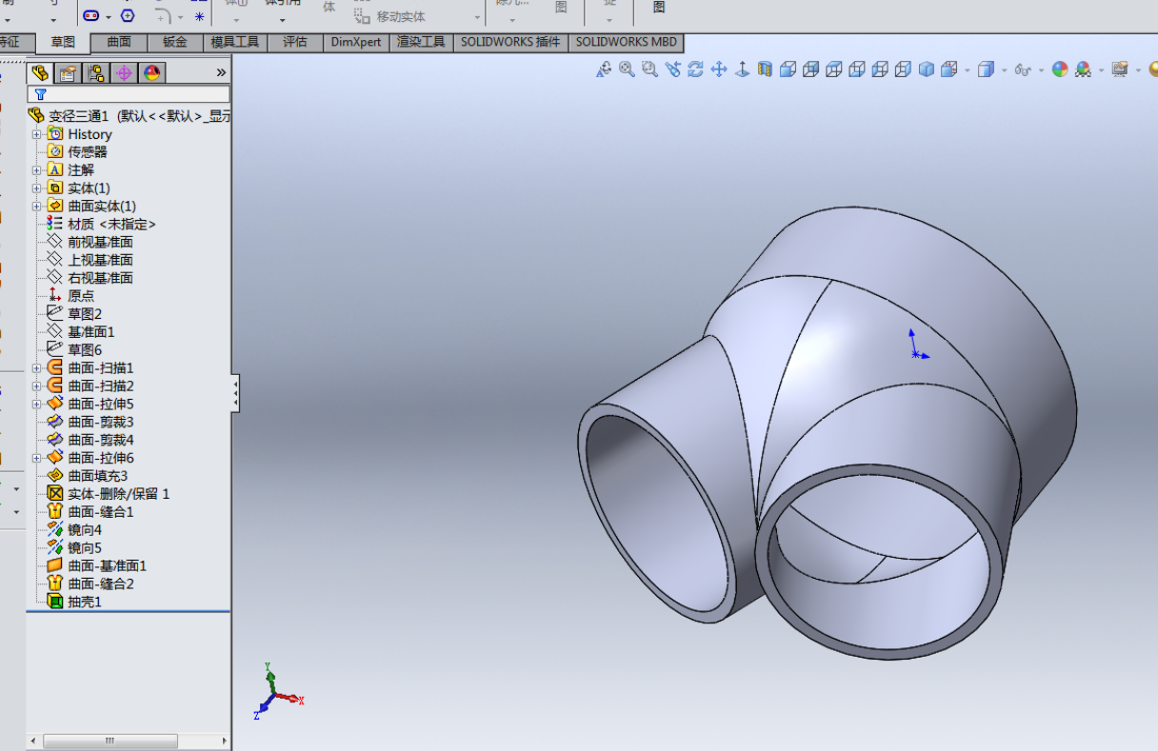The image size is (1158, 751).
Task: Activate the Zoom to Area tool
Action: [x=649, y=69]
